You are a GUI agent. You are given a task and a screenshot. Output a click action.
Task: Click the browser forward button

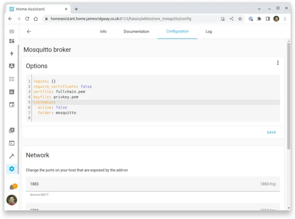click(19, 19)
